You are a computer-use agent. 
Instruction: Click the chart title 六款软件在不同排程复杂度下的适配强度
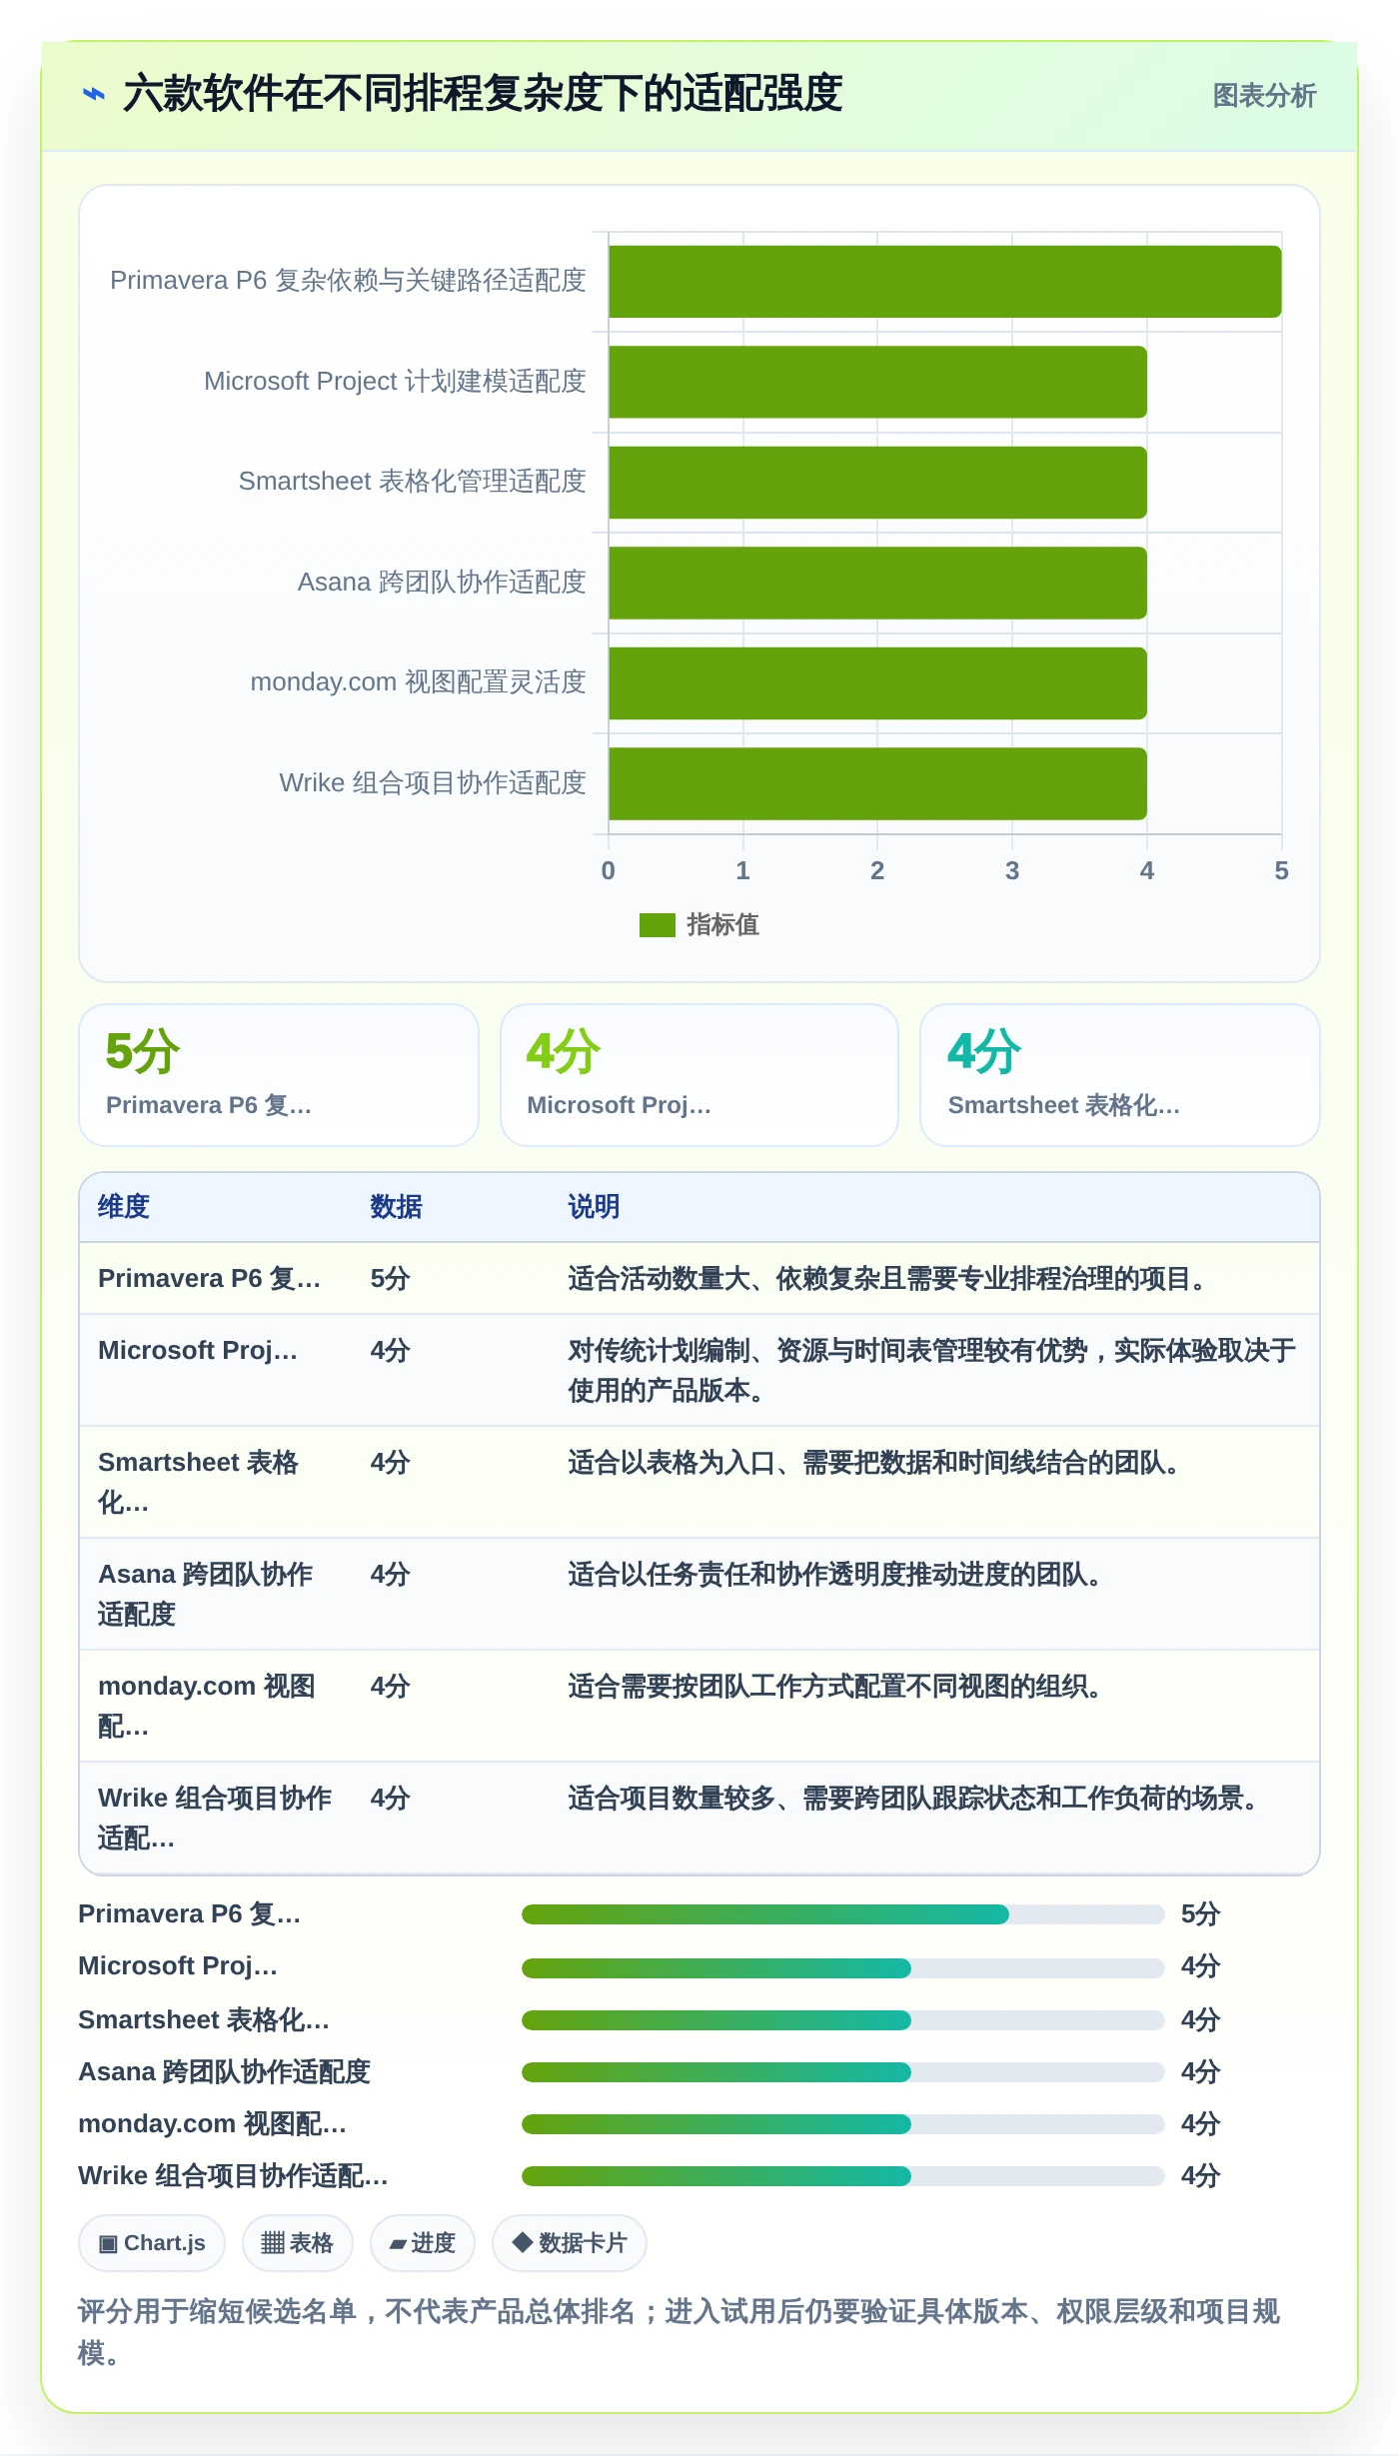483,95
